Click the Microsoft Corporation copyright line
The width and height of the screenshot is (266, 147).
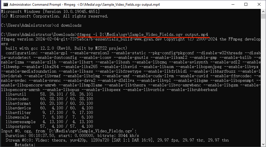55,16
